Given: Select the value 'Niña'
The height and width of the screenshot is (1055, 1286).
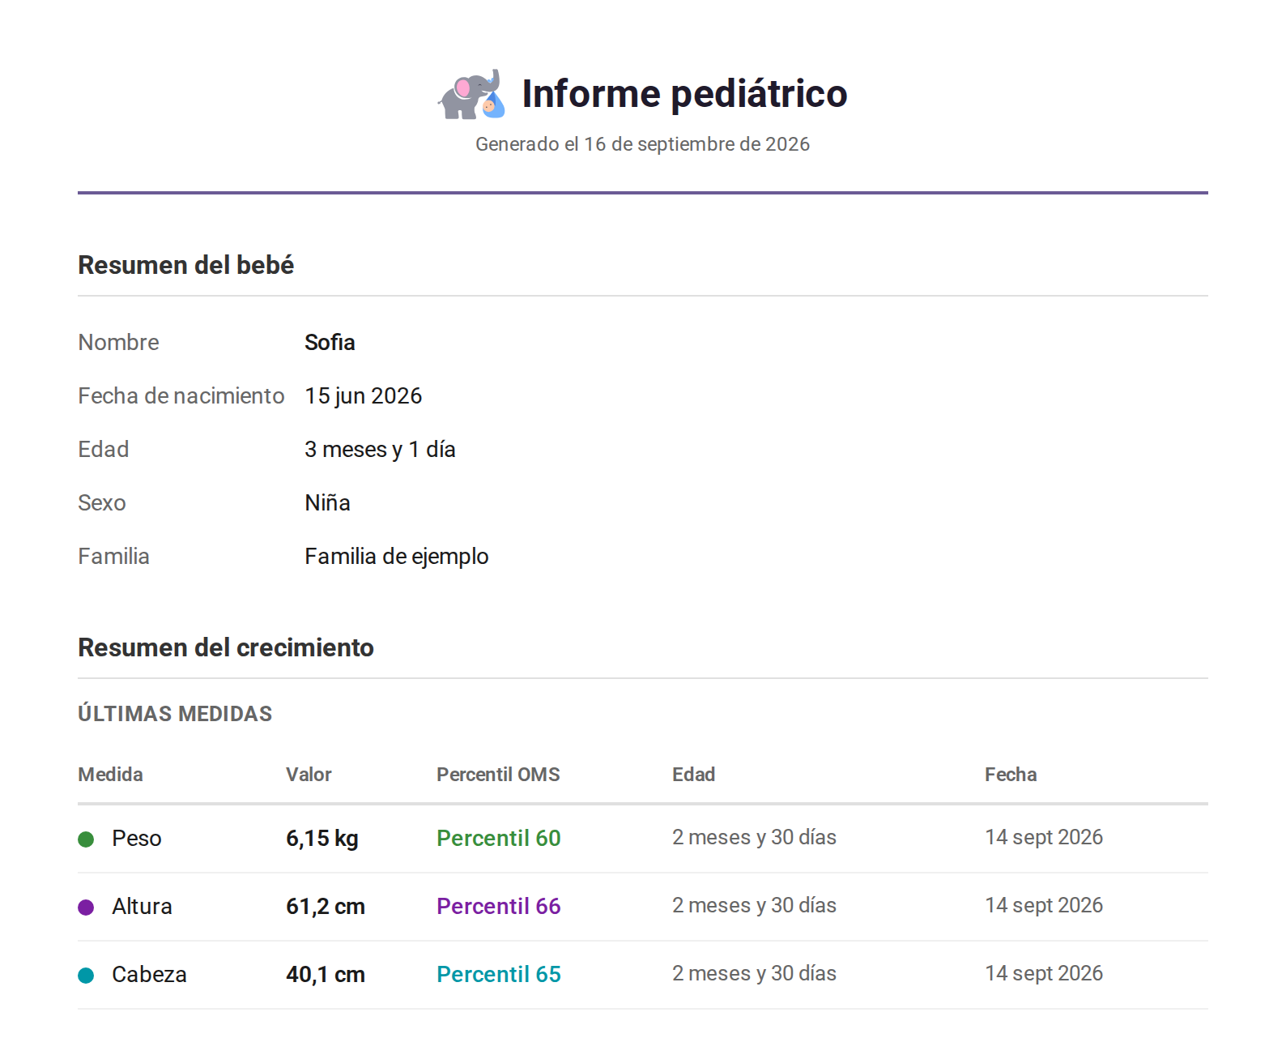Looking at the screenshot, I should (x=327, y=502).
